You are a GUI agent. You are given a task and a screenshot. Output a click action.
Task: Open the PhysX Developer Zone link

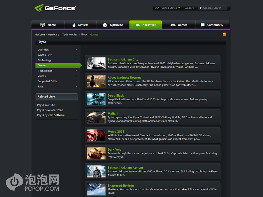click(50, 110)
